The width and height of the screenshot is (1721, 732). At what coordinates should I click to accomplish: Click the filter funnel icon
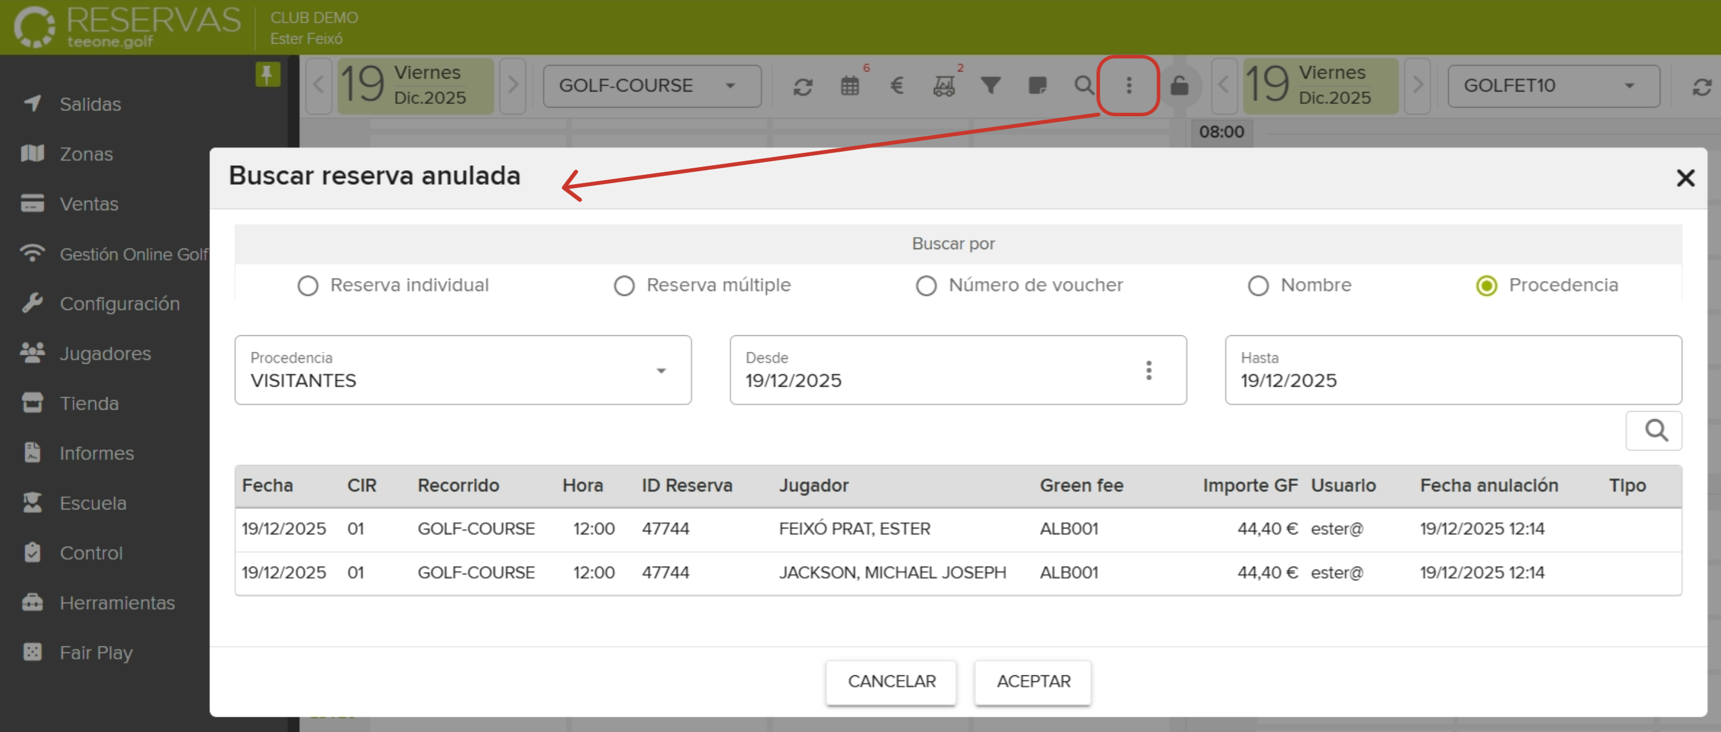[991, 86]
